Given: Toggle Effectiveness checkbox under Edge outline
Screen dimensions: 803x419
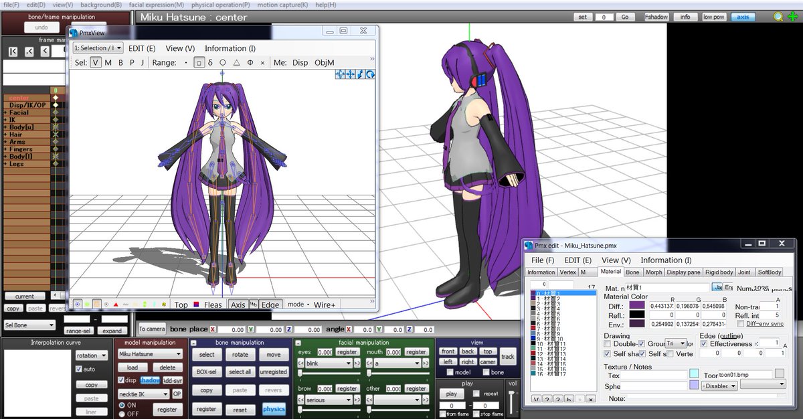Looking at the screenshot, I should pos(704,343).
